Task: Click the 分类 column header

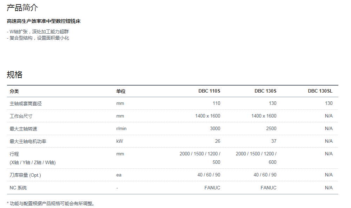Action: [x=14, y=91]
